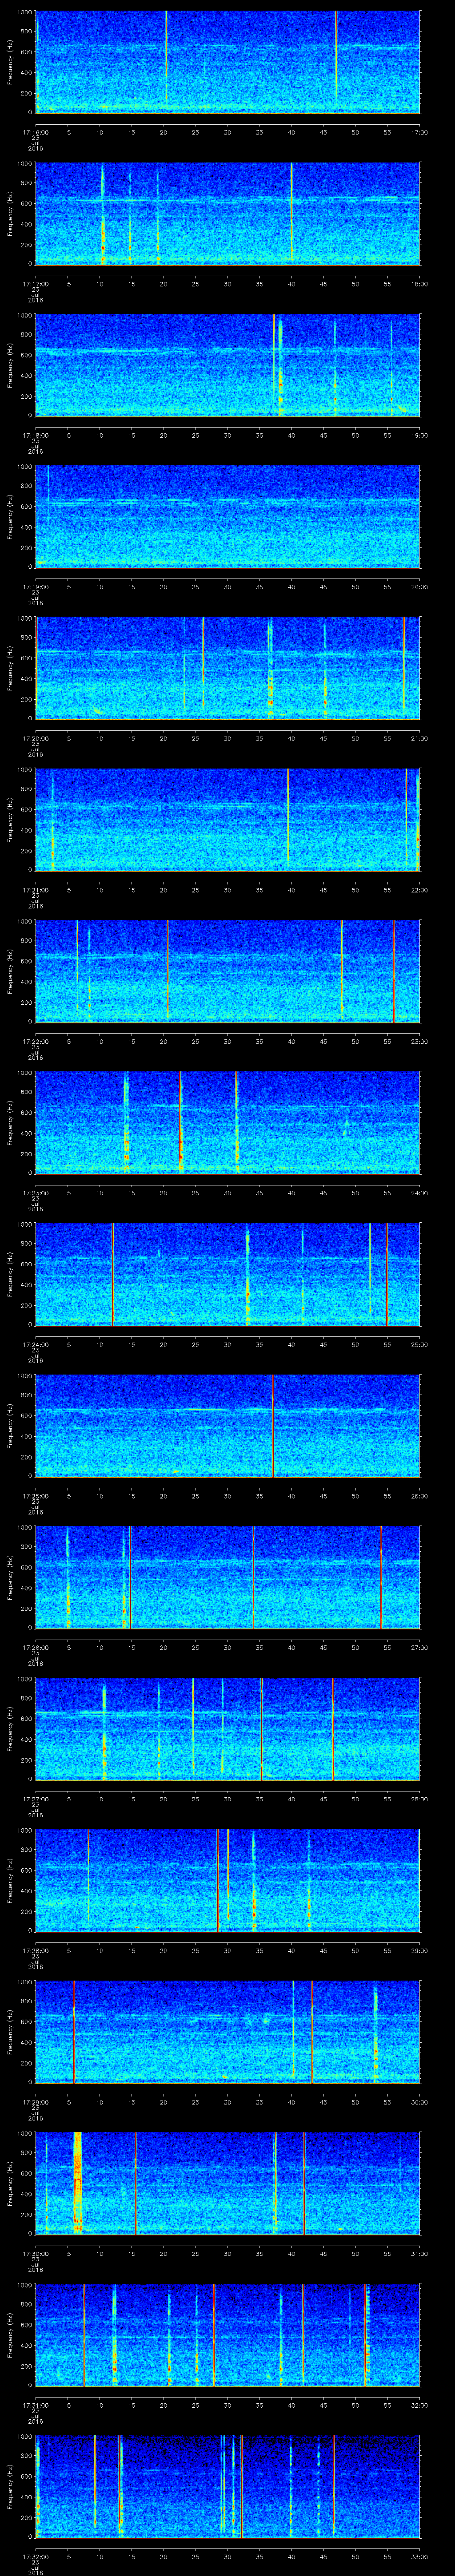Click the spectrogram panel starting at 17:30:00
This screenshot has width=455, height=2576.
point(227,2183)
